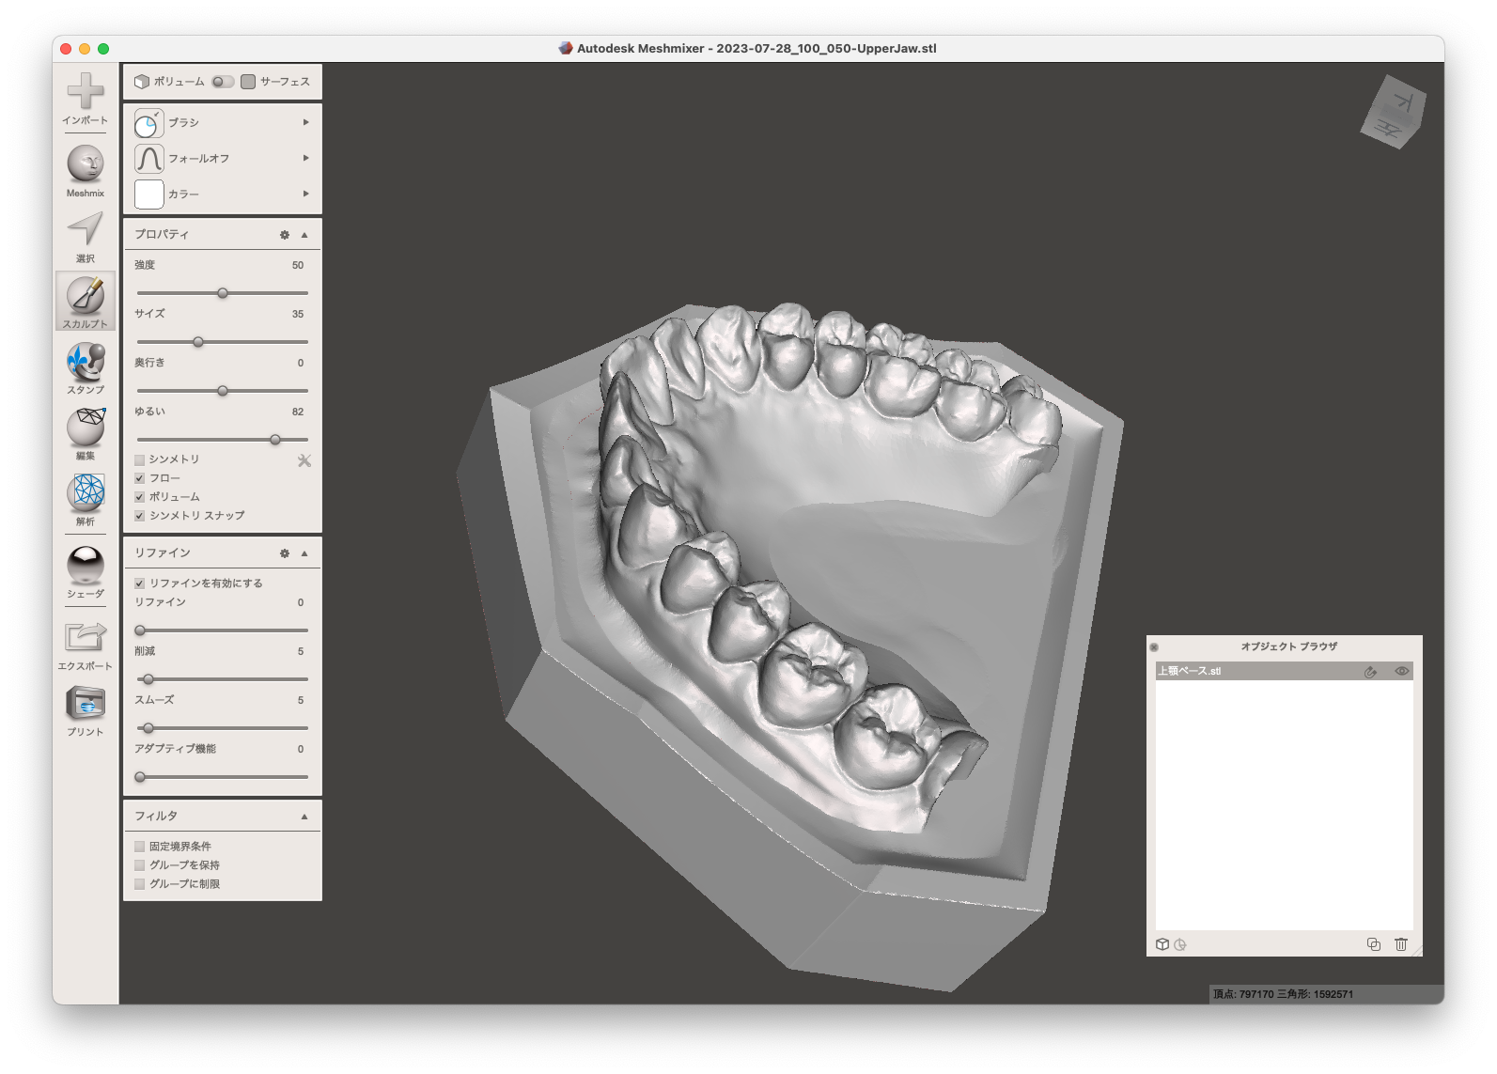
Task: Open the Shader (シェーダ) sphere
Action: point(86,565)
